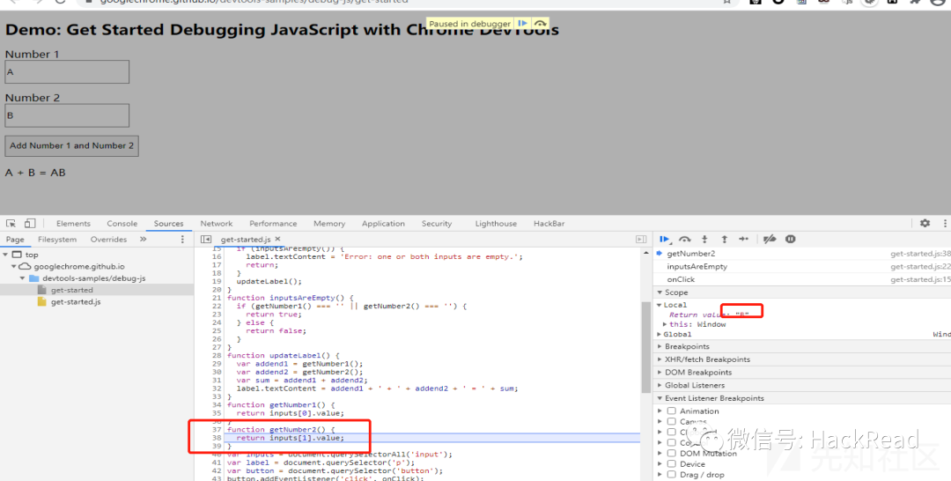Viewport: 951px width, 481px height.
Task: Expand the Global scope
Action: (660, 334)
